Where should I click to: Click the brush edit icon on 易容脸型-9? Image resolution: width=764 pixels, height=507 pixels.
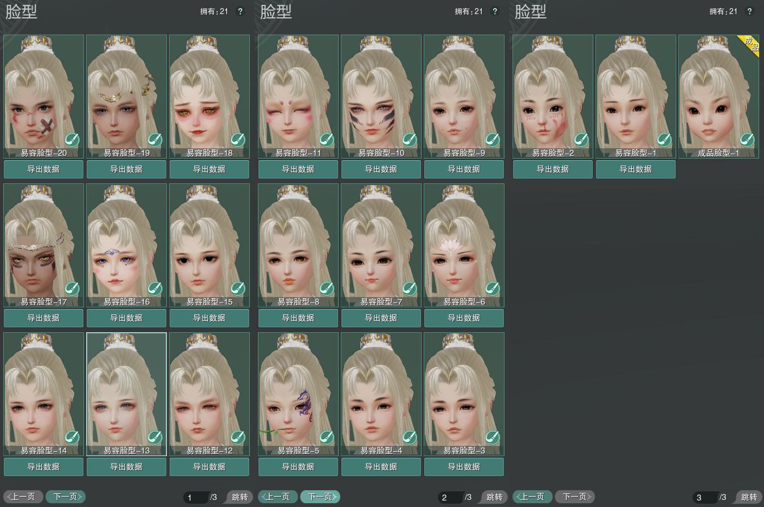point(493,140)
